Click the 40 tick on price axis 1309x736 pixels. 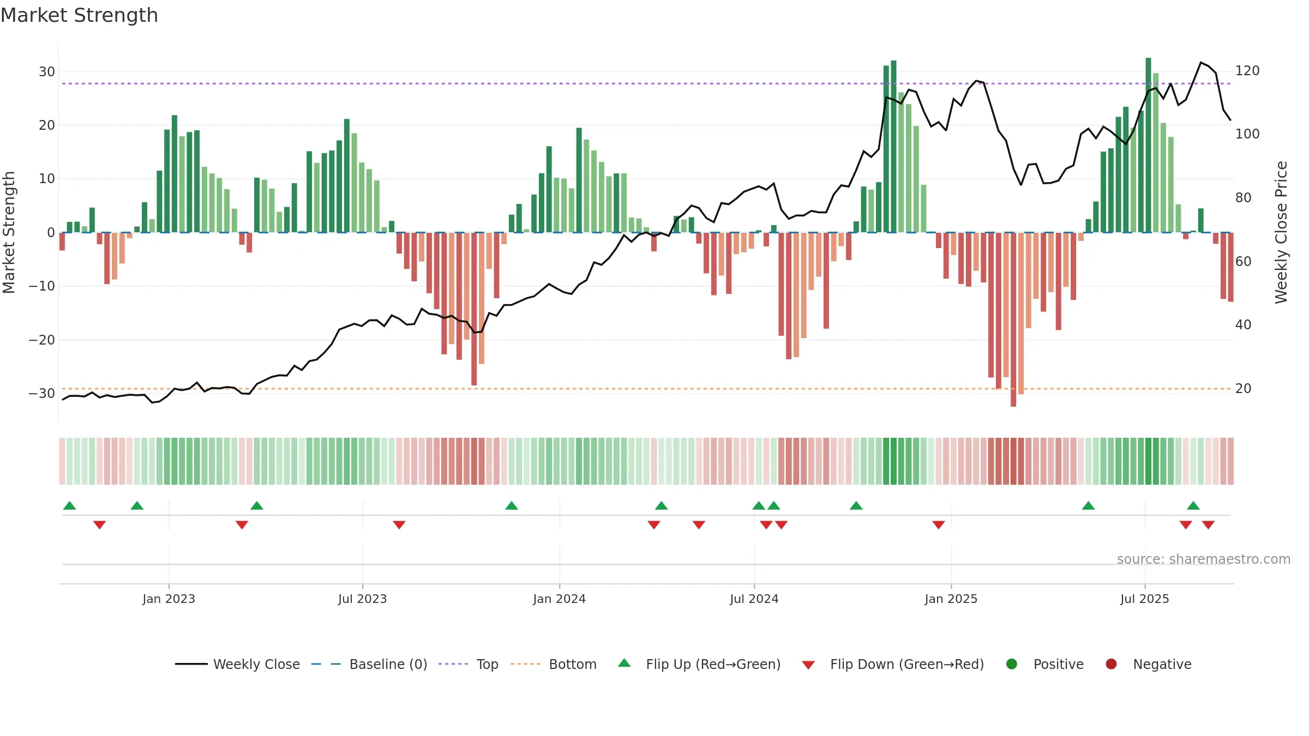[1244, 325]
